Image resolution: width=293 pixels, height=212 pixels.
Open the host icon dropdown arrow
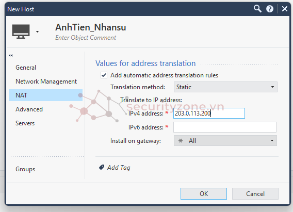pos(37,31)
